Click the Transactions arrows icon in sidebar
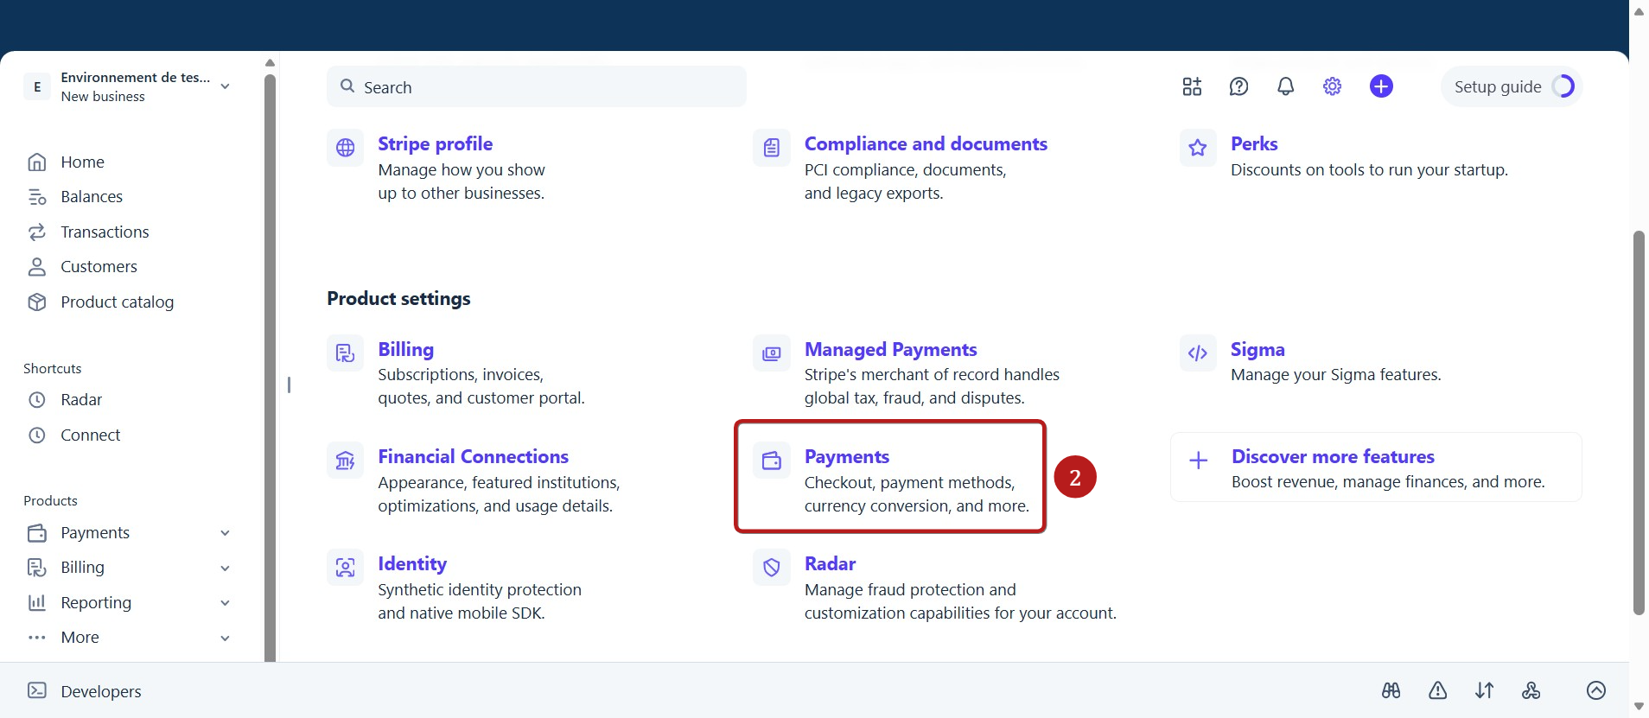The height and width of the screenshot is (718, 1649). pos(37,232)
